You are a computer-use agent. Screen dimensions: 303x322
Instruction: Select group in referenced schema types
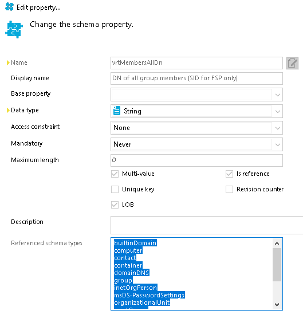click(x=123, y=280)
